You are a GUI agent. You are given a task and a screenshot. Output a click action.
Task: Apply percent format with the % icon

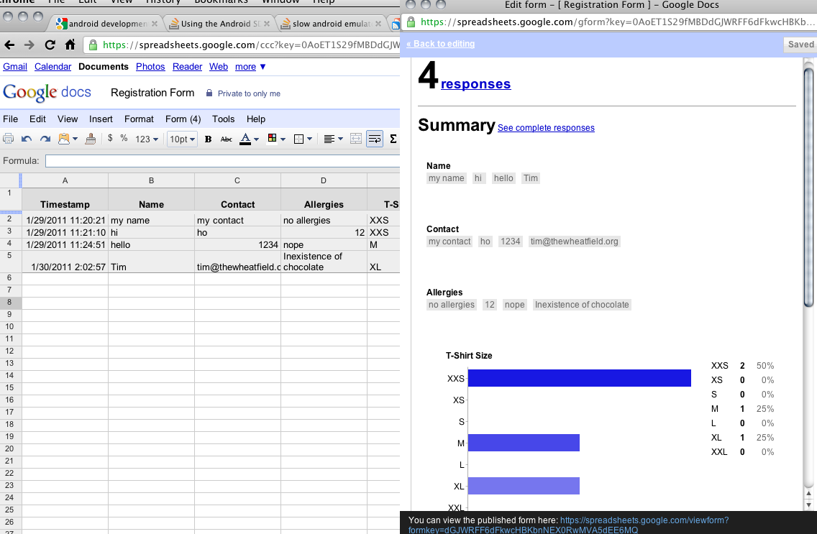coord(124,138)
